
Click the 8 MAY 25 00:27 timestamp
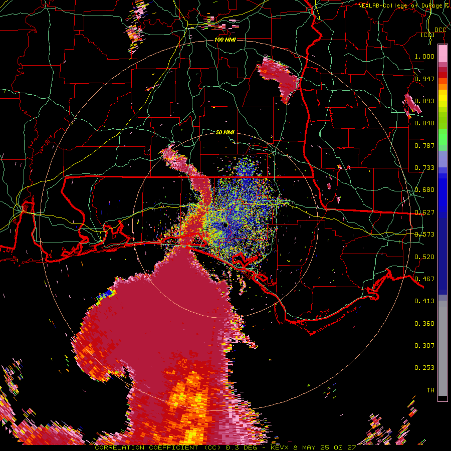point(325,447)
